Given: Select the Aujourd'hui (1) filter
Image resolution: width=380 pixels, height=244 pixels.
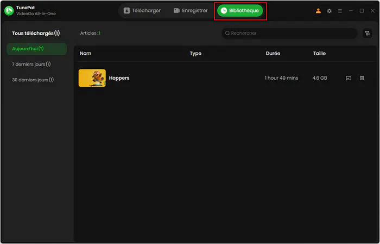Looking at the screenshot, I should (x=36, y=49).
